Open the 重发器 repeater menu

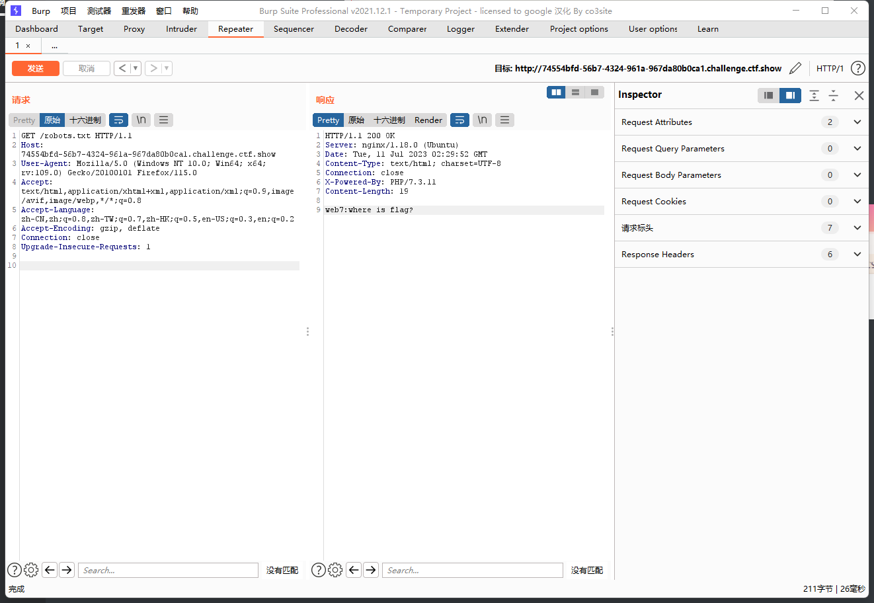coord(134,11)
